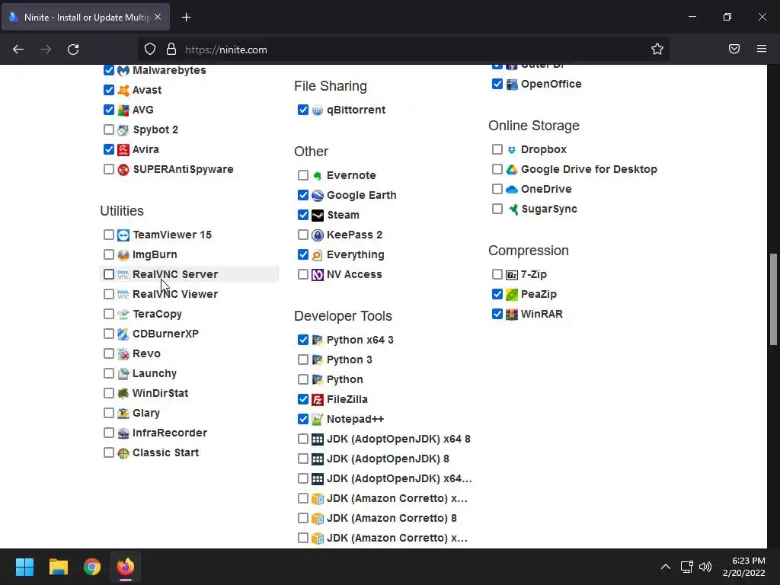Image resolution: width=780 pixels, height=585 pixels.
Task: Click the Google Earth icon
Action: click(x=318, y=196)
